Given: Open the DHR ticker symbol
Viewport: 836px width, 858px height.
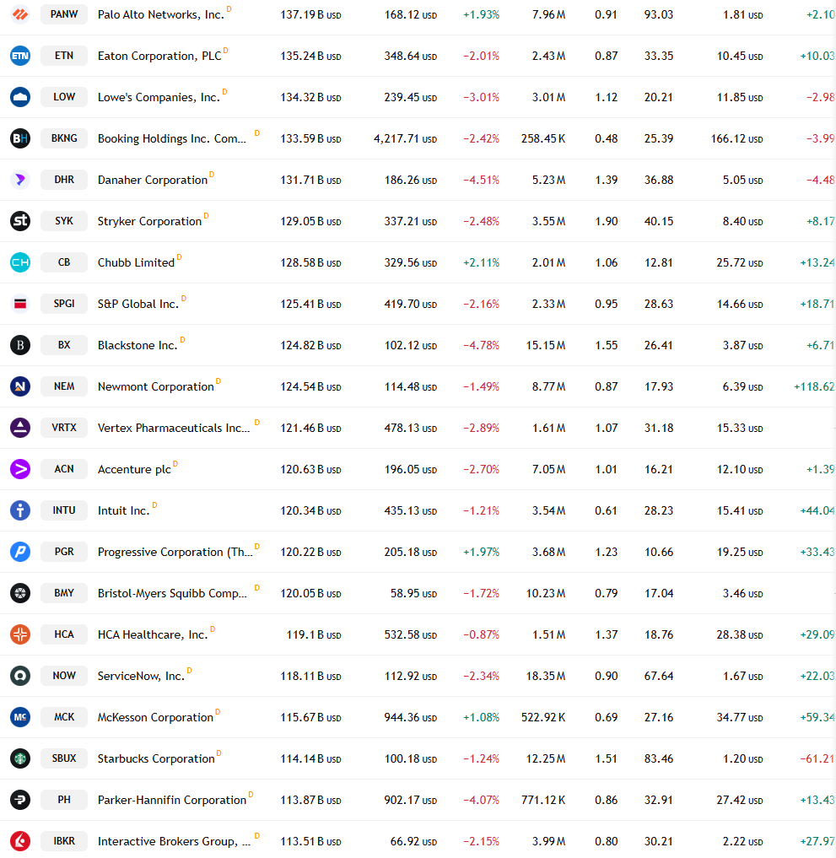Looking at the screenshot, I should point(64,180).
